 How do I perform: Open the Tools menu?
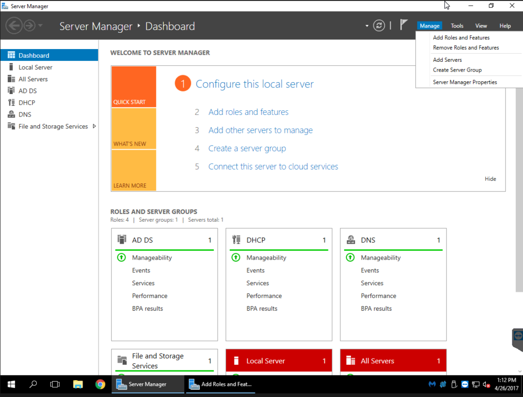(457, 26)
